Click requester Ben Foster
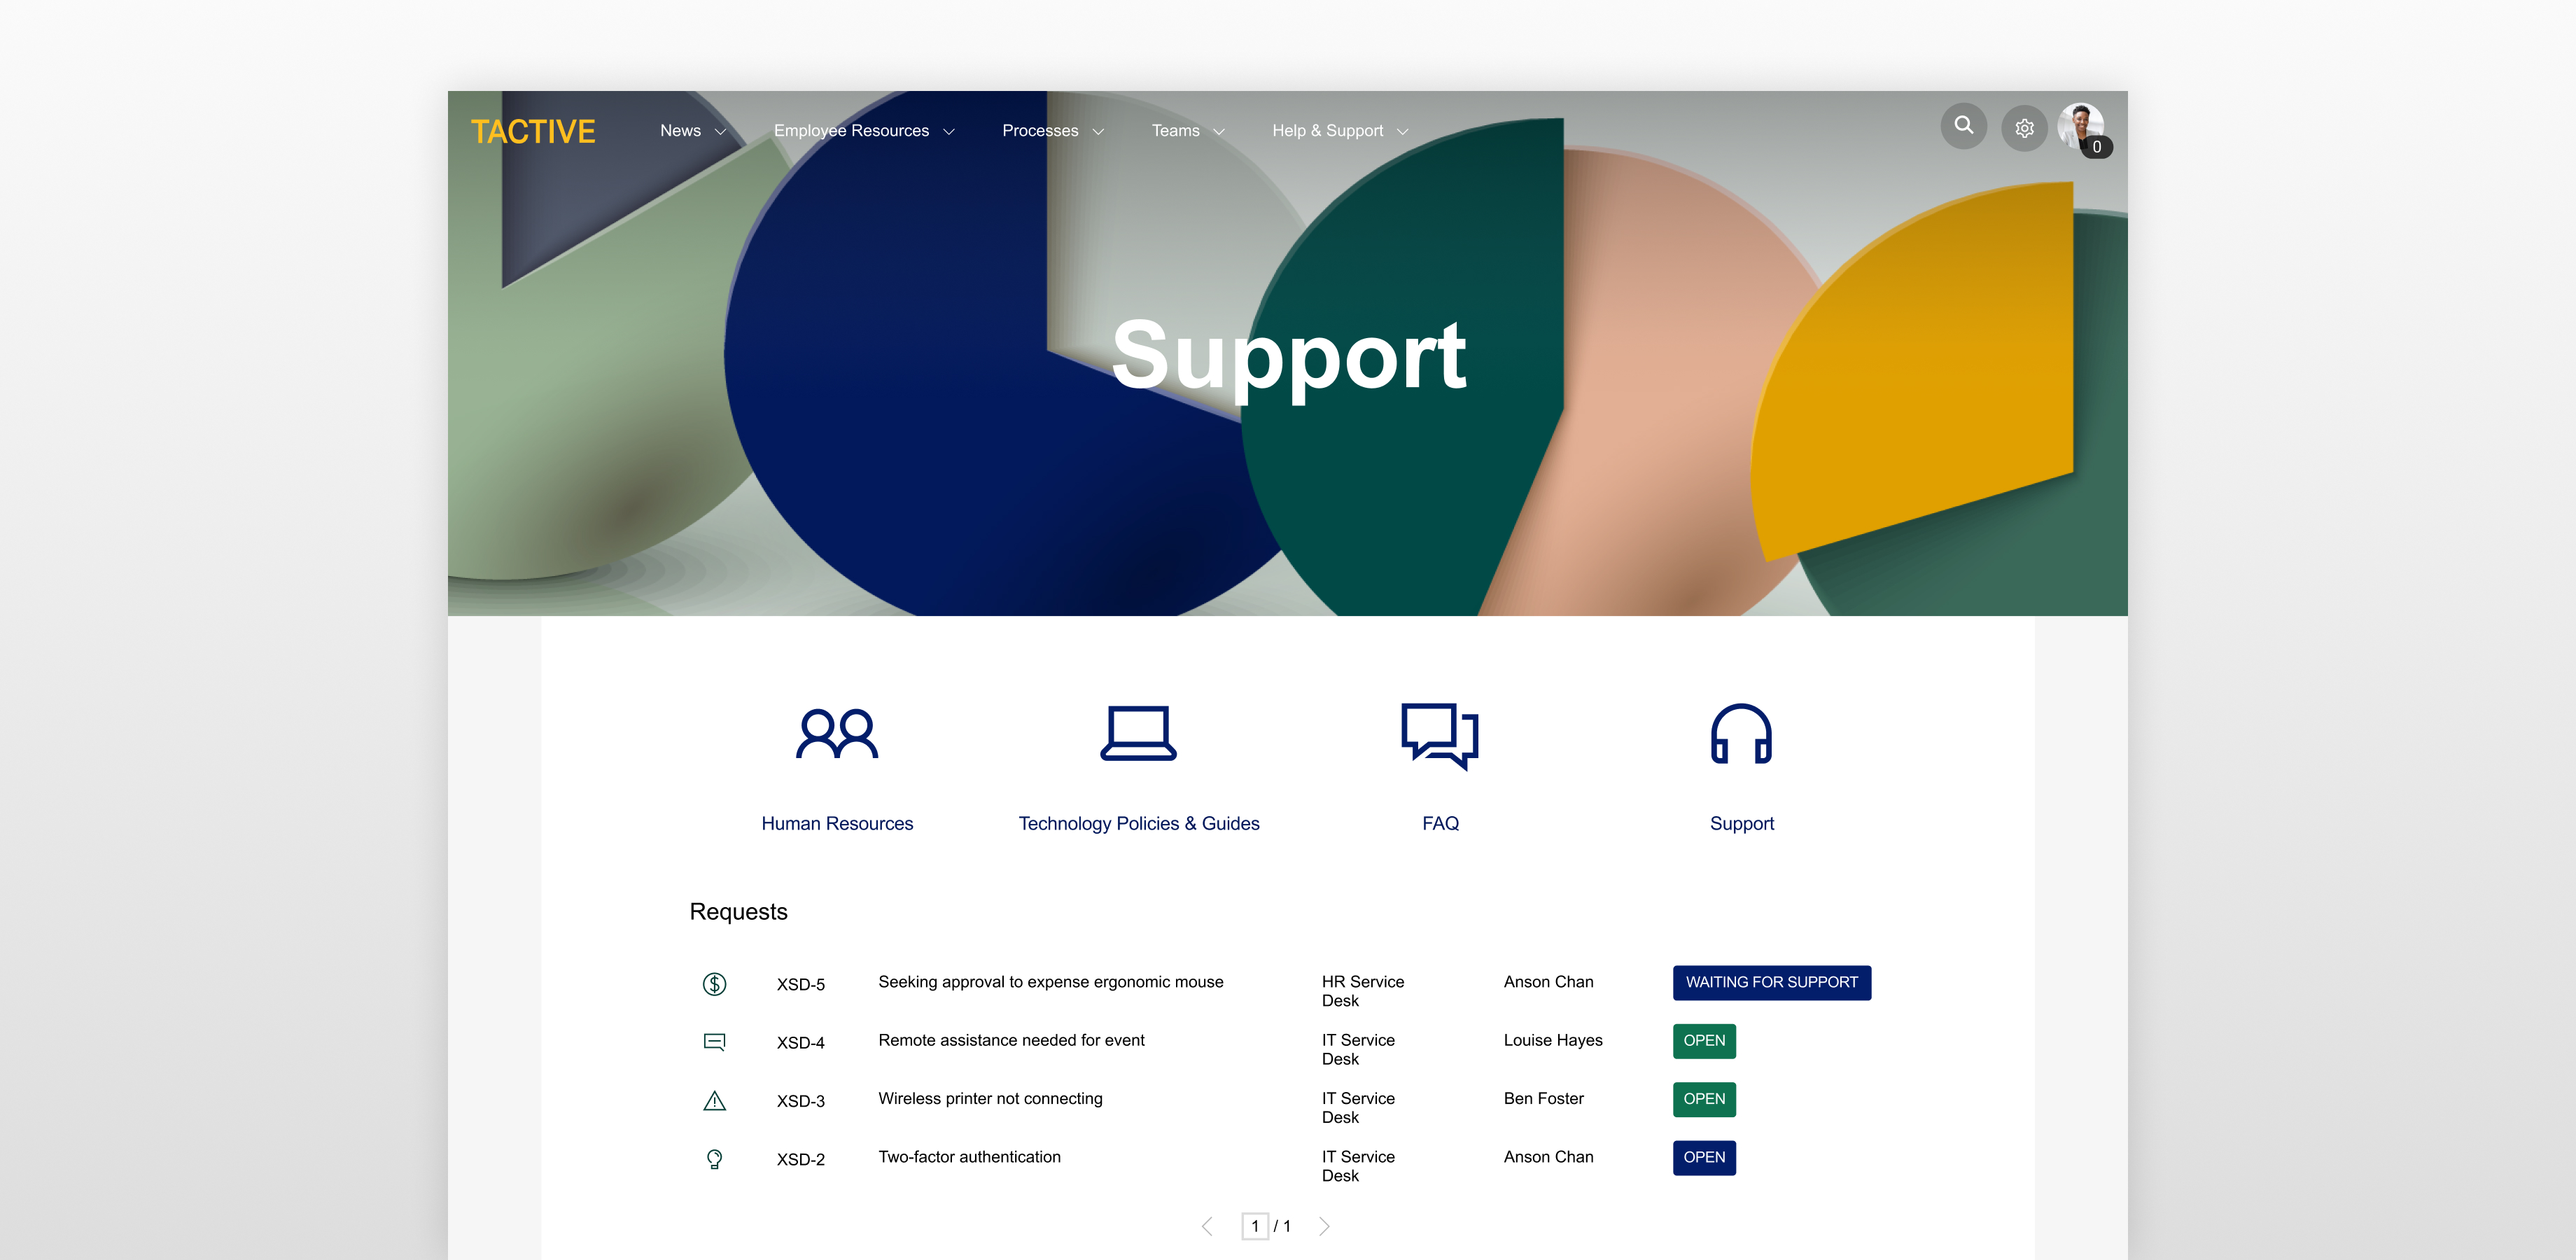The height and width of the screenshot is (1260, 2576). click(1543, 1099)
